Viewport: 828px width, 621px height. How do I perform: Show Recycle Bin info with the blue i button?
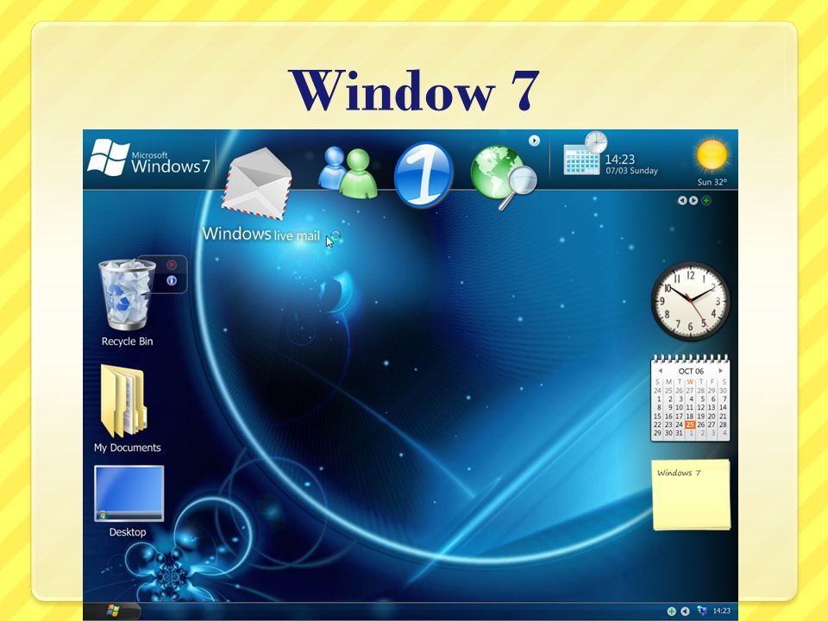pos(172,280)
